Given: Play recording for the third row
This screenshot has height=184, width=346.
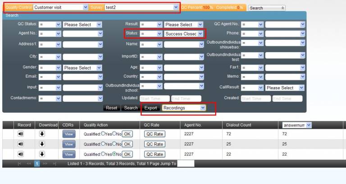Looking at the screenshot, I should (21, 154).
